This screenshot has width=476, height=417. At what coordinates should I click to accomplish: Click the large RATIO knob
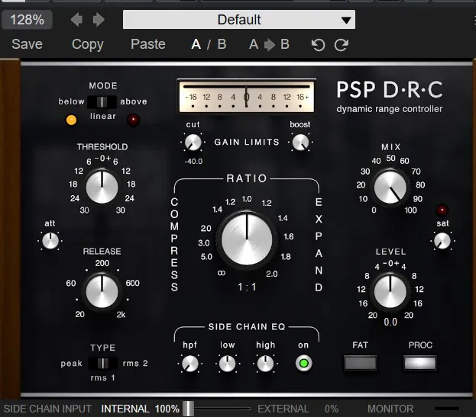247,240
